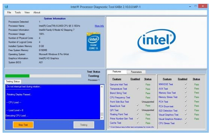Click Pass status of Cache Test
The width and height of the screenshot is (211, 136).
tap(148, 123)
